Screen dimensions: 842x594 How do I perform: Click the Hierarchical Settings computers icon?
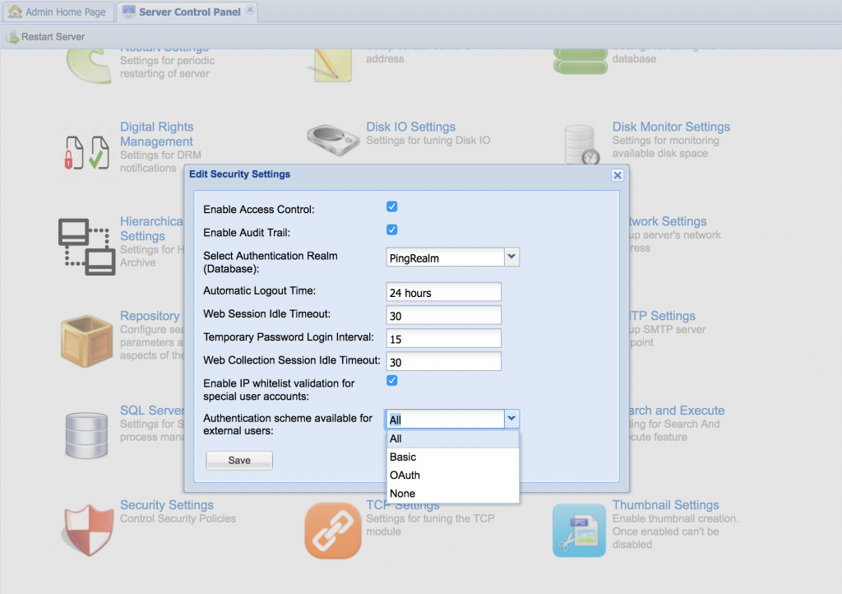pos(86,247)
